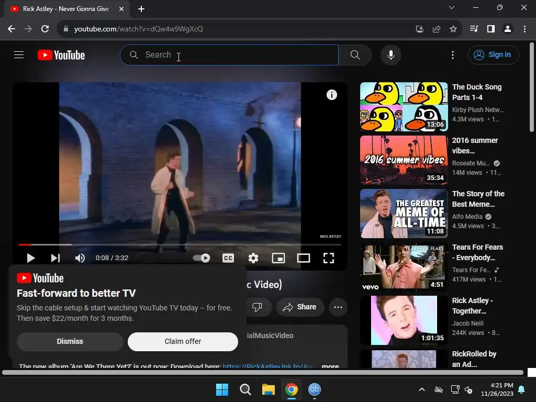536x402 pixels.
Task: Show the video info card
Action: click(331, 95)
